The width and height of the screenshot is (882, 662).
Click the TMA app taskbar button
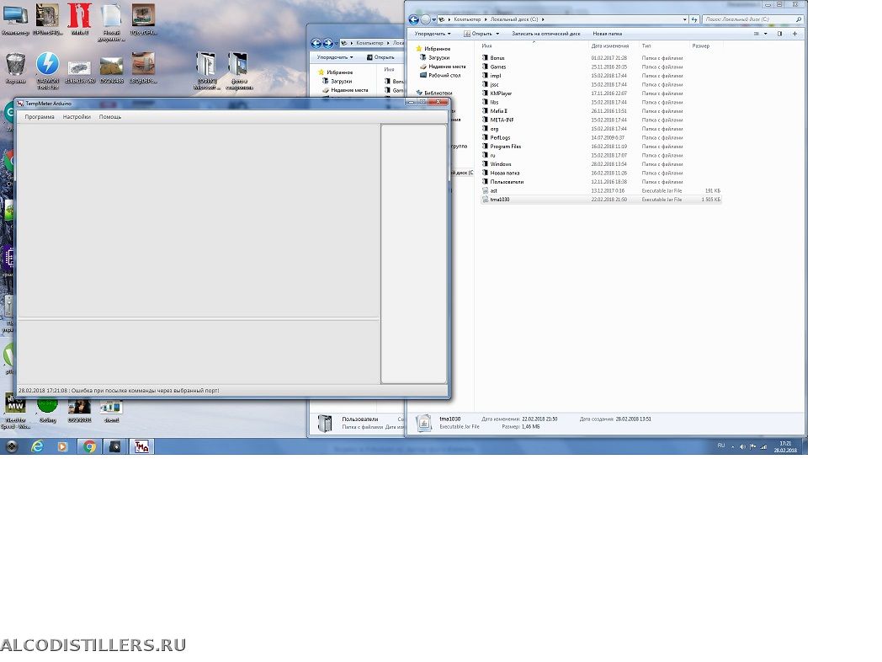click(141, 446)
